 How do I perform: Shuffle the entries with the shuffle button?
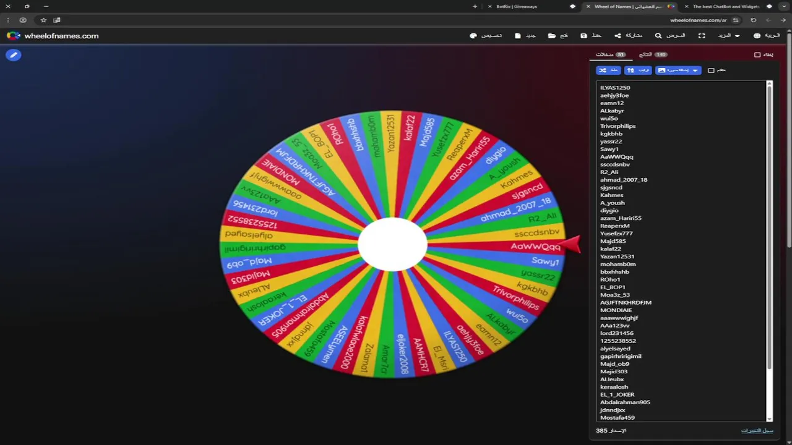(608, 70)
